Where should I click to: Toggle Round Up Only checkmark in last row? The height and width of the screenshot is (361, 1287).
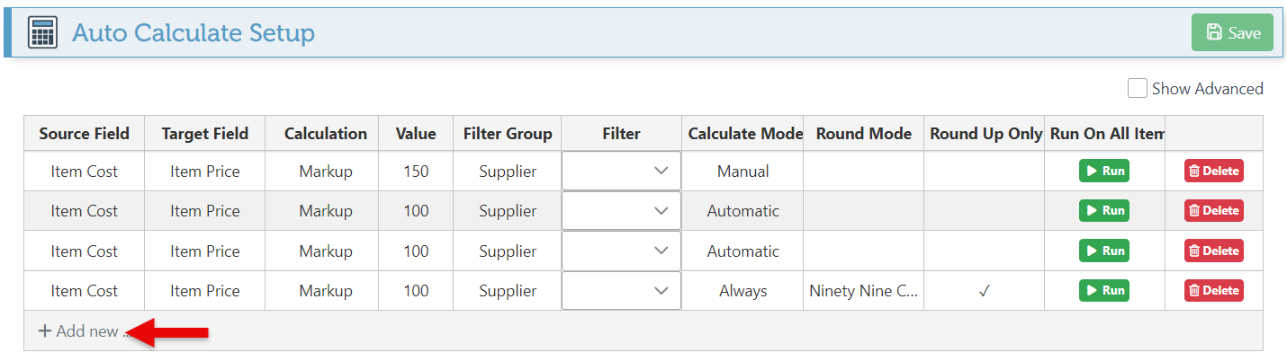(985, 291)
